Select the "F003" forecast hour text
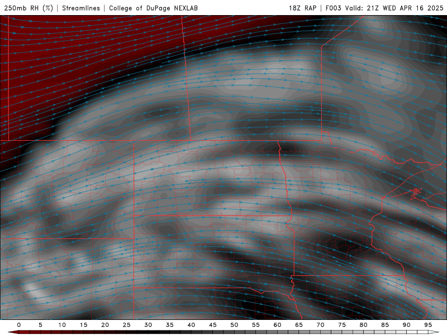This screenshot has width=447, height=335. 333,8
